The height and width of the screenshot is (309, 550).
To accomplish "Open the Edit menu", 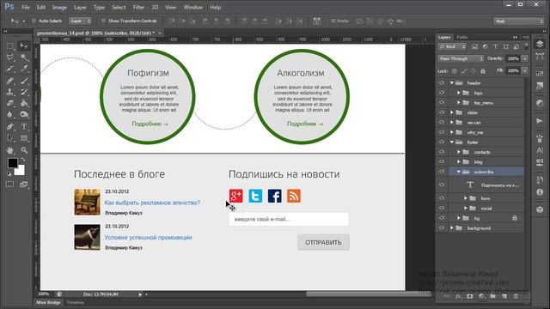I will pyautogui.click(x=41, y=7).
